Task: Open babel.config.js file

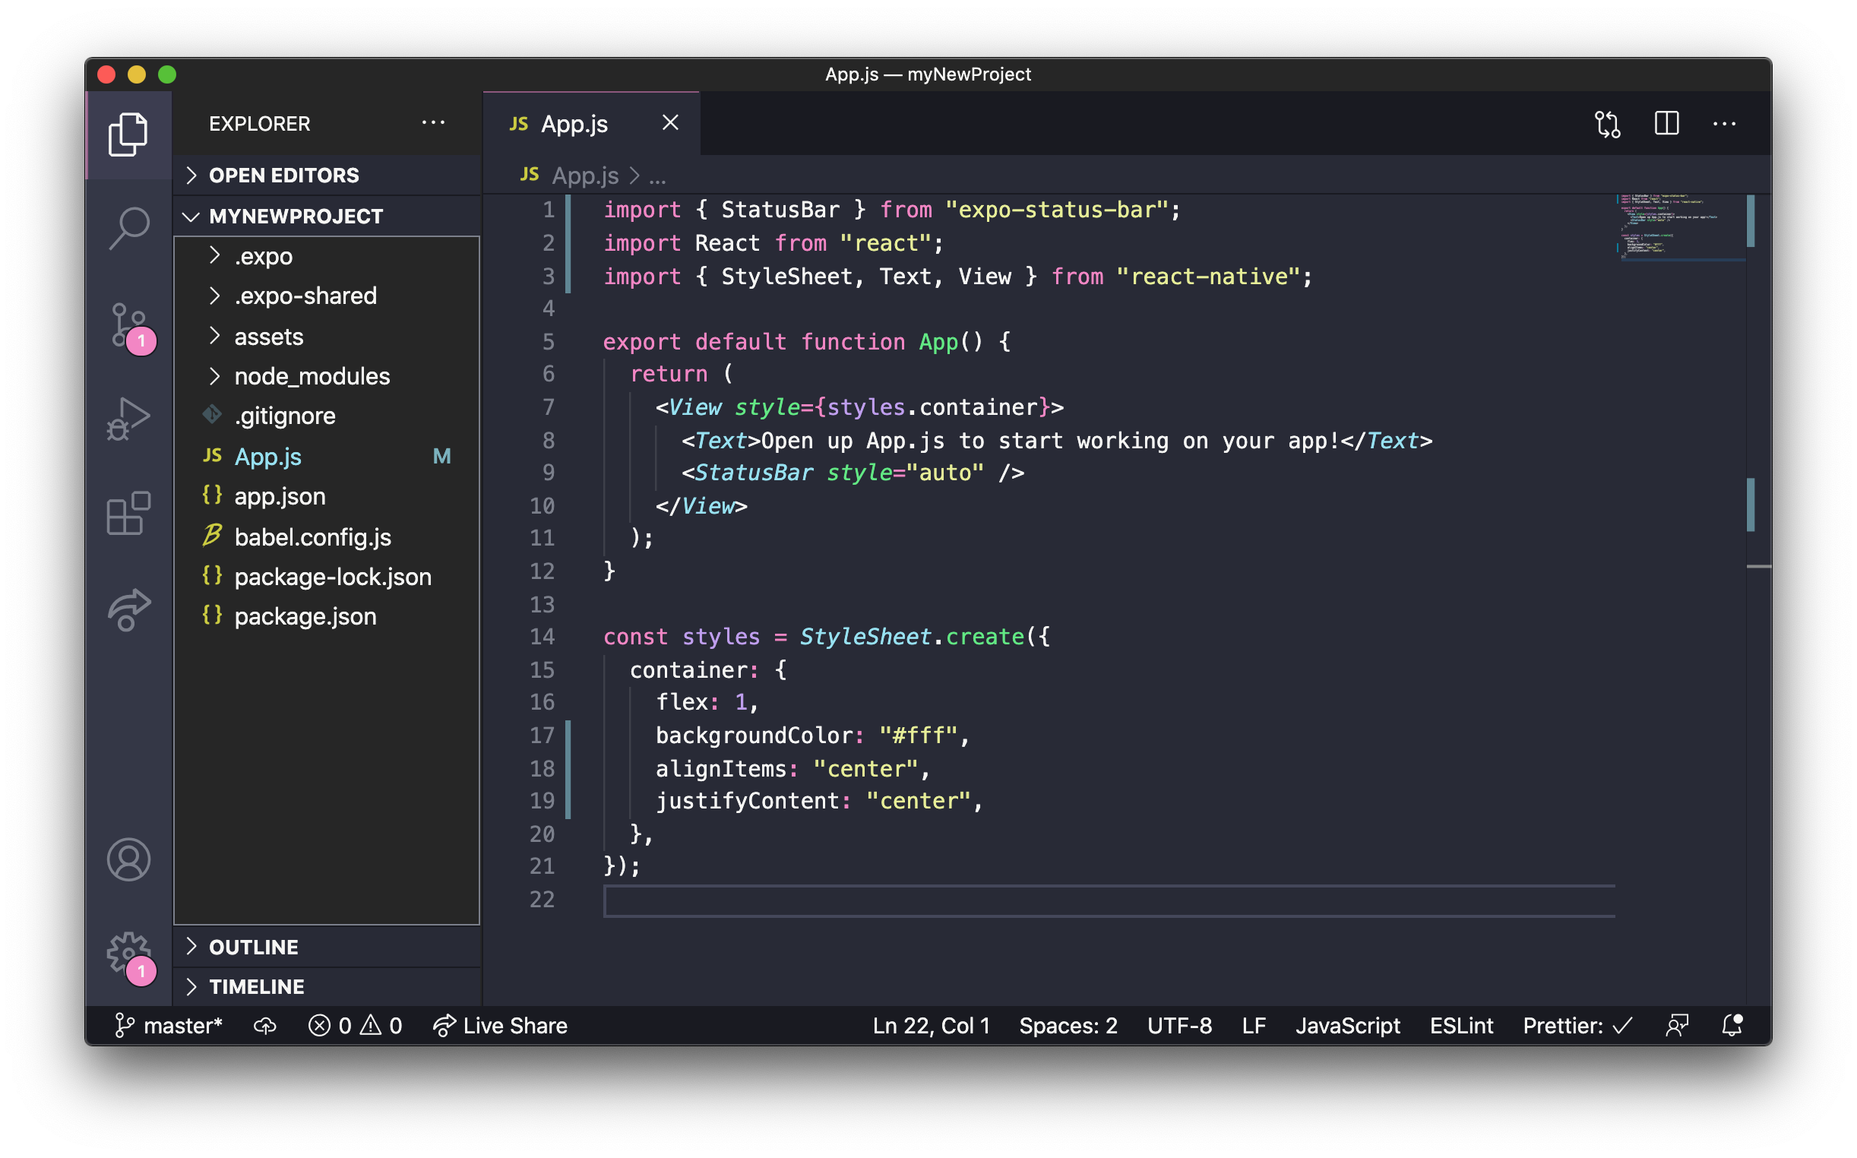Action: click(327, 537)
